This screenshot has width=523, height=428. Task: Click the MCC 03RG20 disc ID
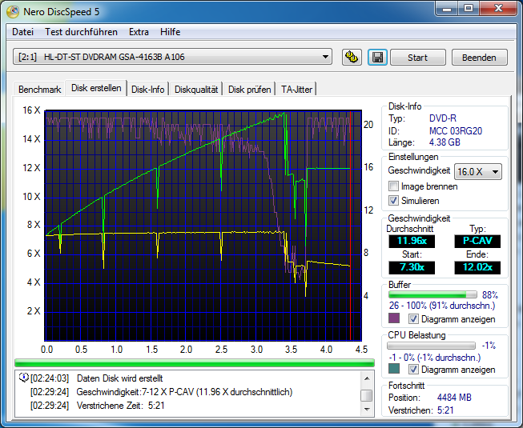coord(456,131)
